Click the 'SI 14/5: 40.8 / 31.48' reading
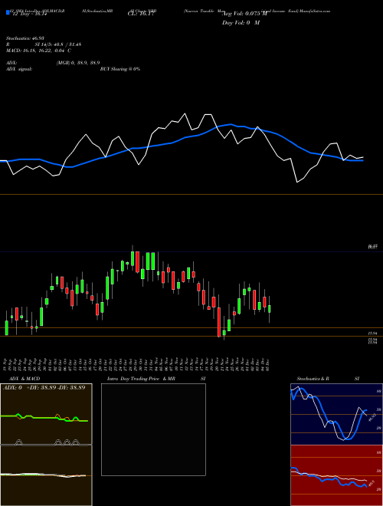The height and width of the screenshot is (506, 383). click(x=58, y=44)
